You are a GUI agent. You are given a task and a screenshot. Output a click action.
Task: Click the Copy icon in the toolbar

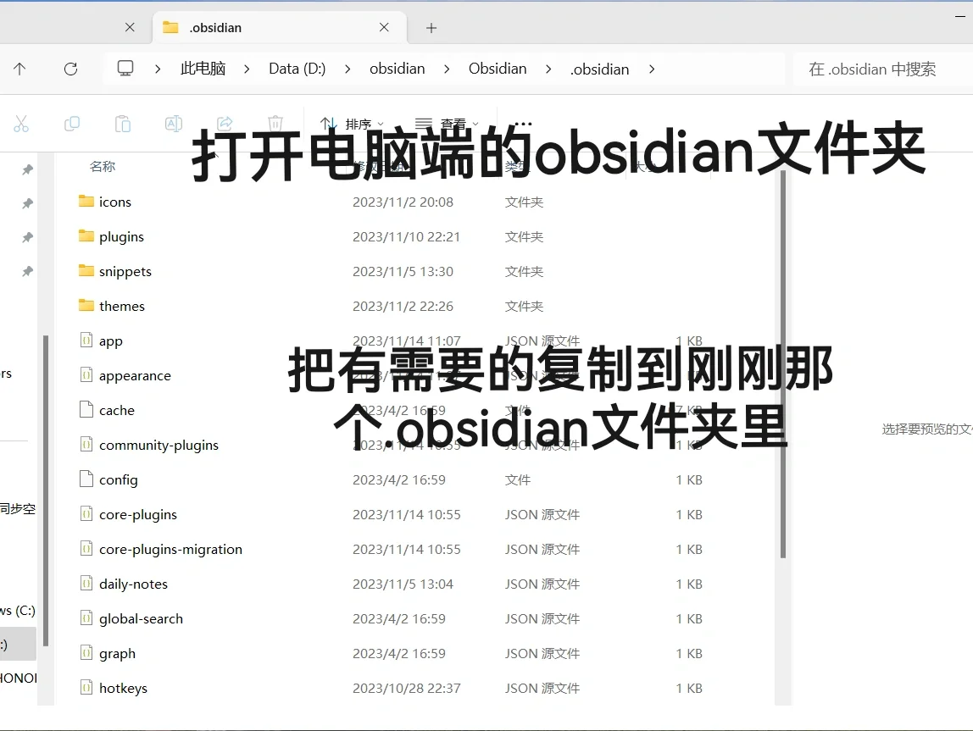[72, 124]
